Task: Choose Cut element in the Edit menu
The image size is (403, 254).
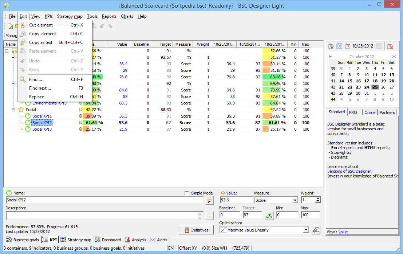Action: (55, 25)
